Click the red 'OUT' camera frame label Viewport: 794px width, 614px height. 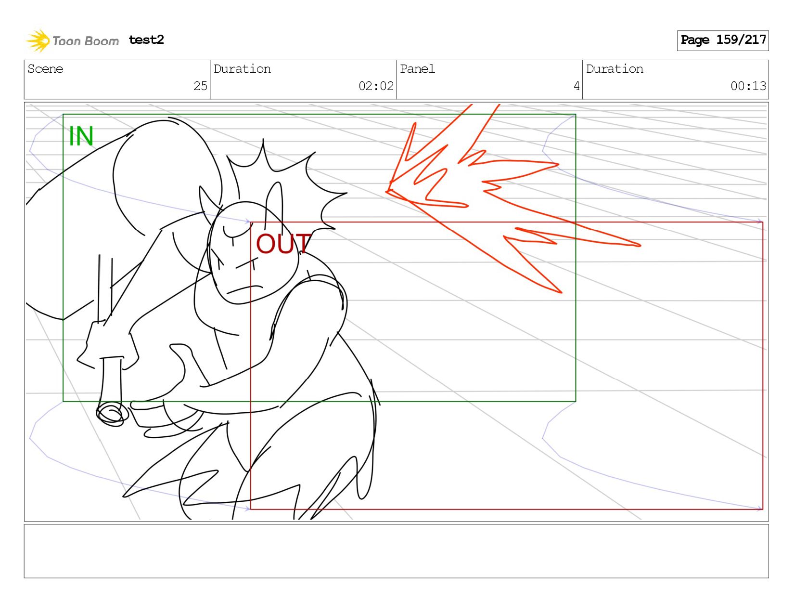[283, 244]
